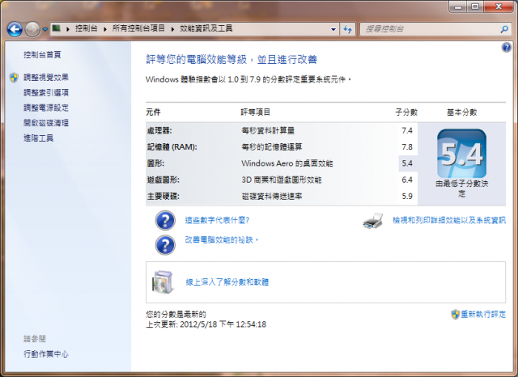The height and width of the screenshot is (377, 518).
Task: Open help with the blue question mark
Action: (506, 48)
